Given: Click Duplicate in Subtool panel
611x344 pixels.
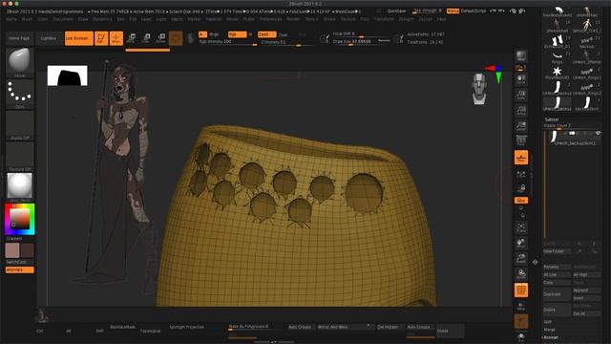Looking at the screenshot, I should tap(557, 294).
